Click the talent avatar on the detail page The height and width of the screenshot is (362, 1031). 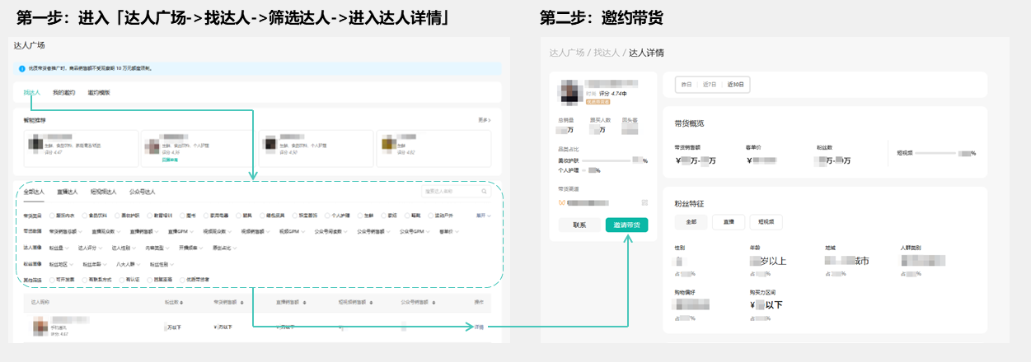click(571, 93)
